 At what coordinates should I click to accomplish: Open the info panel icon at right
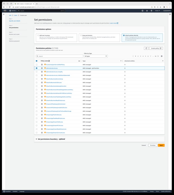[x=170, y=14]
